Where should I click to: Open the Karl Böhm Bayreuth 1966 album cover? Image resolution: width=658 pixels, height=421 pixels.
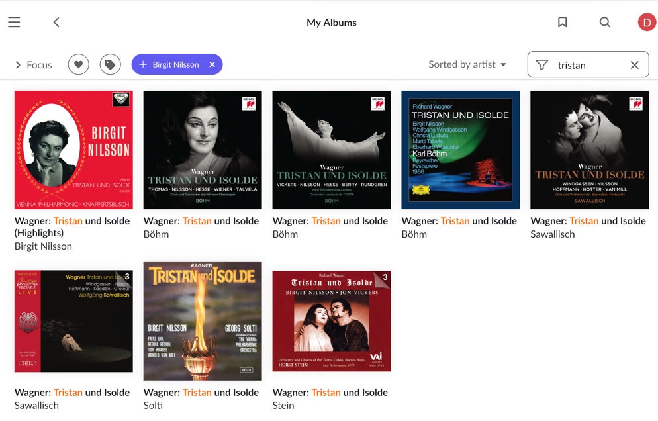(x=461, y=150)
